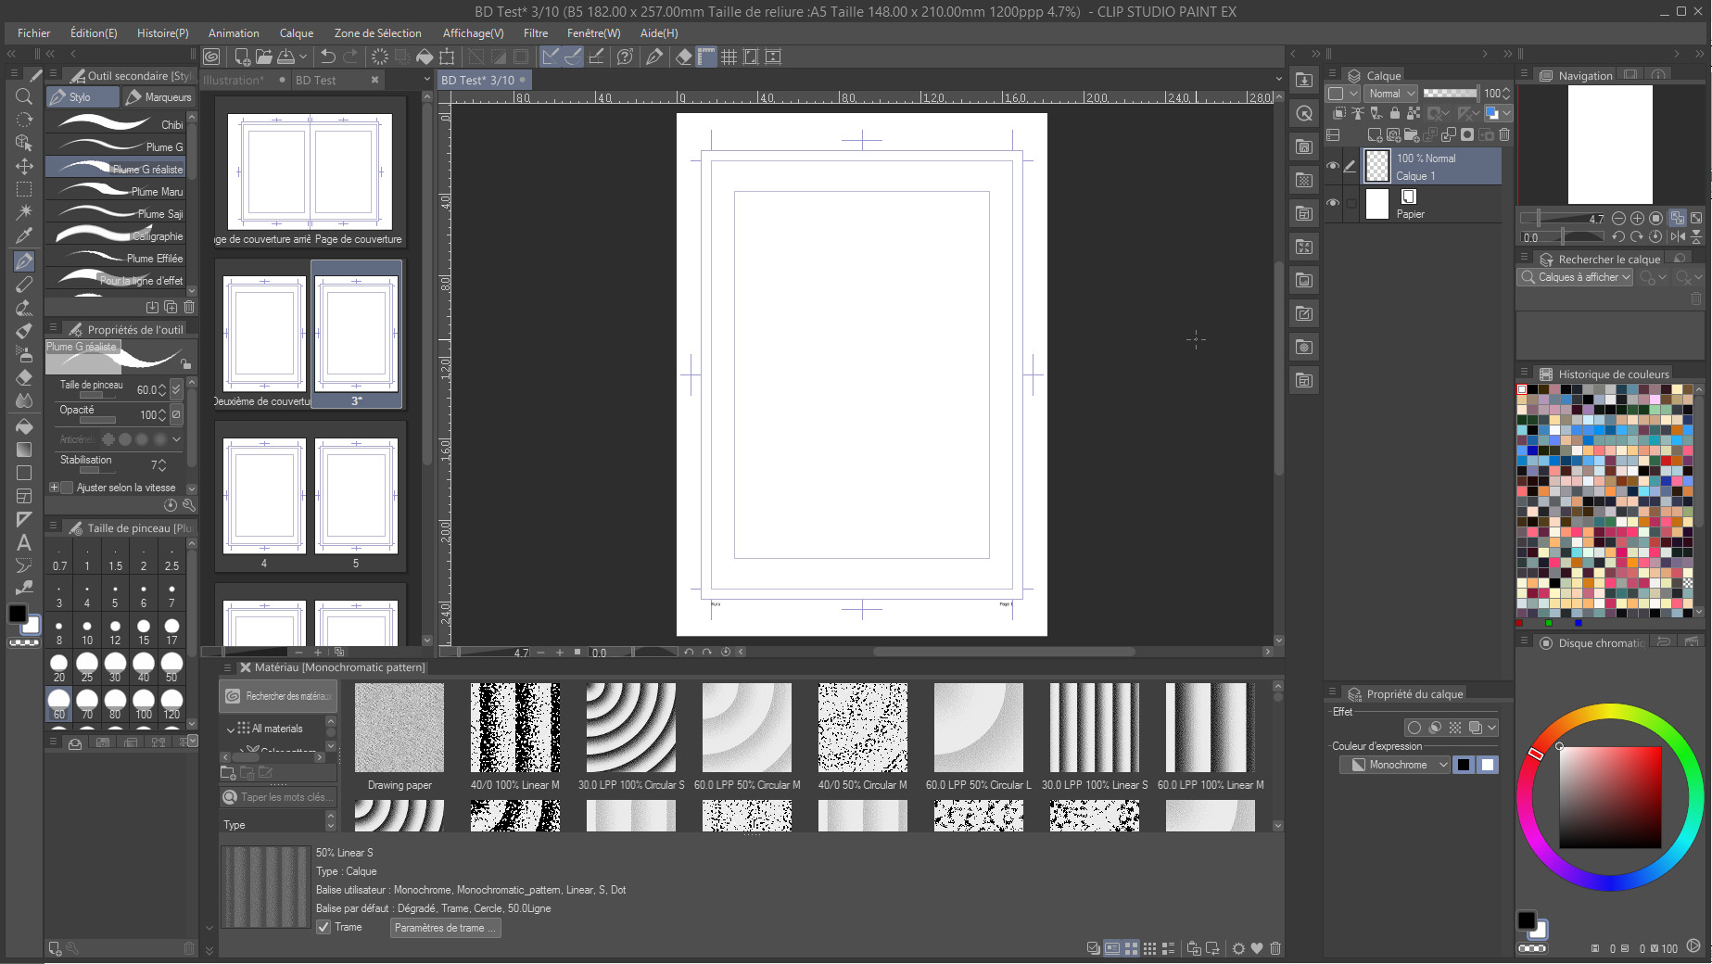
Task: Open Zone de Sélection menu
Action: pos(377,32)
